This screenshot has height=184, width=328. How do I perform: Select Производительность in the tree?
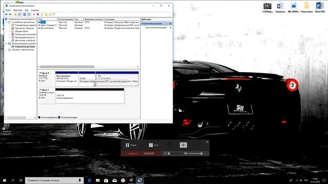click(x=23, y=37)
